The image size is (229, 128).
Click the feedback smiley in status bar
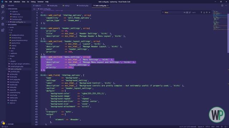point(222,127)
